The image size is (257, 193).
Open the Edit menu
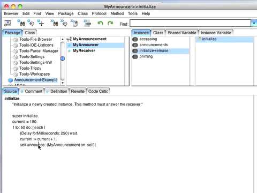26,13
